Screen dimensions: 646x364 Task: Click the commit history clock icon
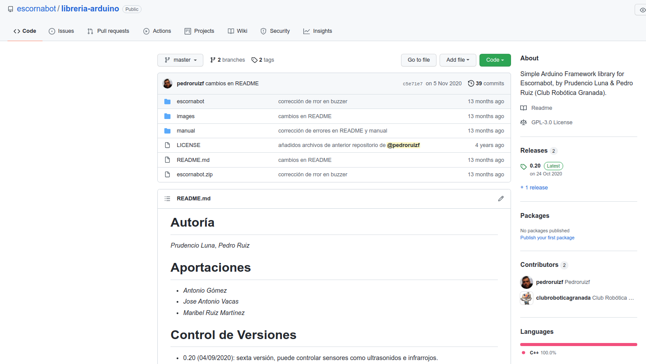(471, 84)
